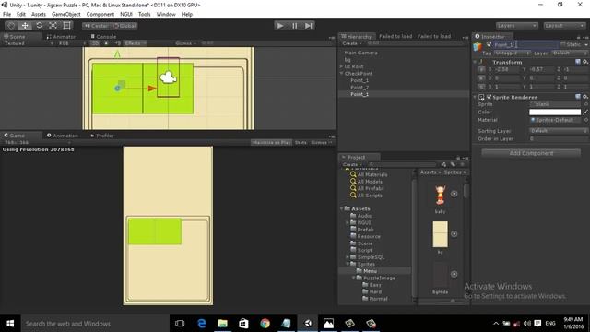This screenshot has width=590, height=332.
Task: Click the Project search field
Action: tap(402, 164)
